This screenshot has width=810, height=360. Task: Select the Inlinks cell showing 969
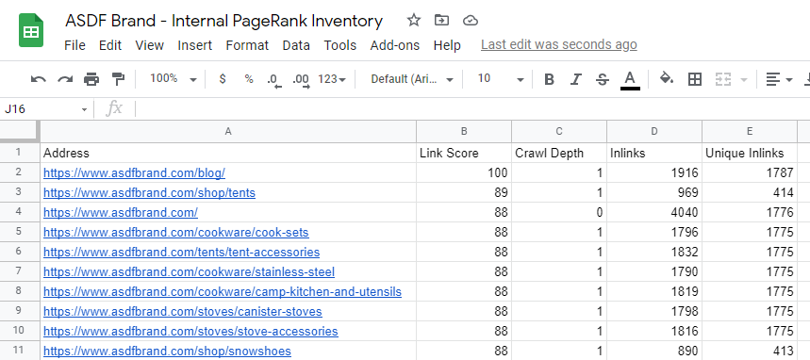[x=654, y=192]
